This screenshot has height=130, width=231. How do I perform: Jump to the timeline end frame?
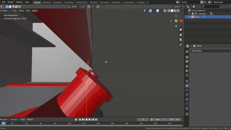pyautogui.click(x=96, y=120)
